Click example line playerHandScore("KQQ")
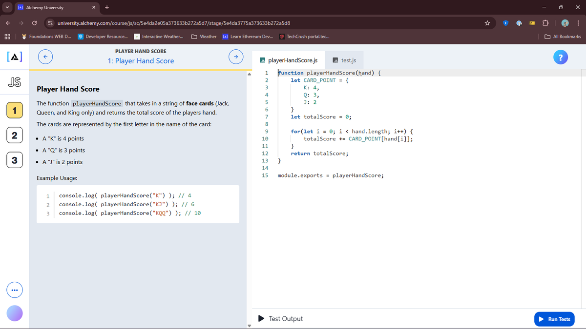Image resolution: width=586 pixels, height=329 pixels. tap(129, 213)
